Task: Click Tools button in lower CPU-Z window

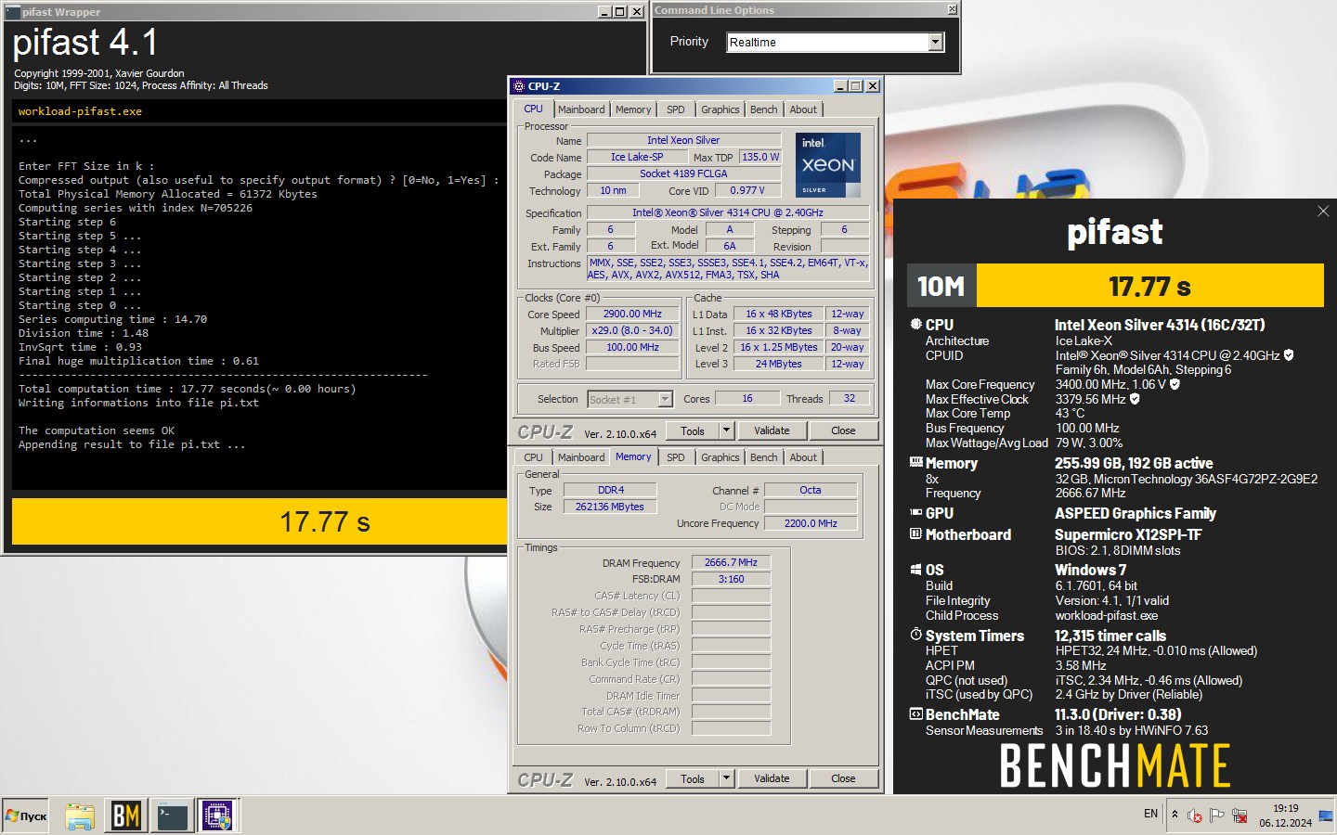Action: (x=693, y=778)
